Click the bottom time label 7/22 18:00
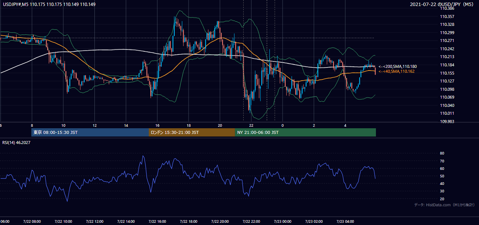The width and height of the screenshot is (479, 225). pyautogui.click(x=189, y=221)
